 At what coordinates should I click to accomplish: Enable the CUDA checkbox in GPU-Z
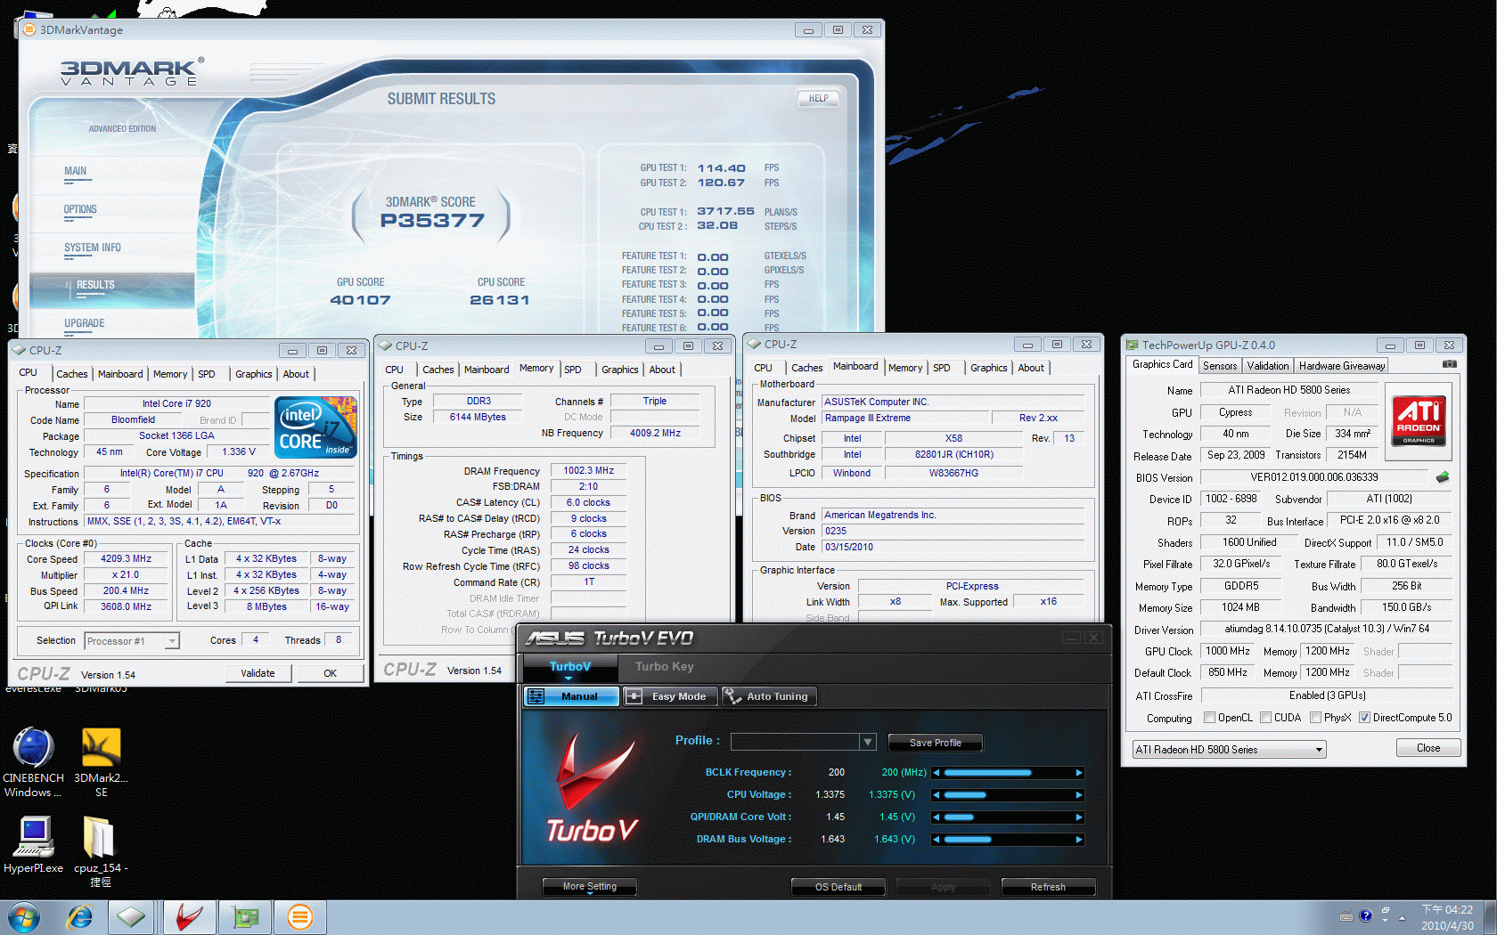[x=1265, y=718]
